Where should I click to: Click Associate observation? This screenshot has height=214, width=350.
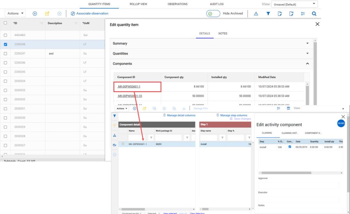pos(90,13)
